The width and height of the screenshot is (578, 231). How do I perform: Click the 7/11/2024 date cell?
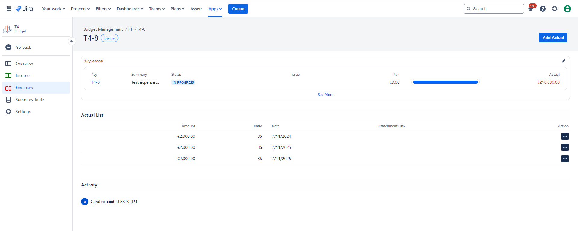[x=281, y=136]
